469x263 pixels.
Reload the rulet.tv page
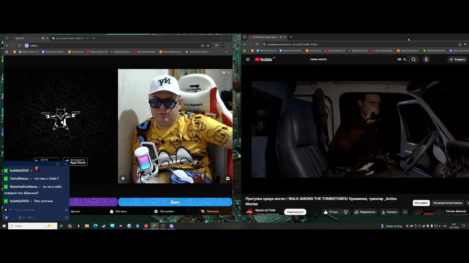[19, 46]
